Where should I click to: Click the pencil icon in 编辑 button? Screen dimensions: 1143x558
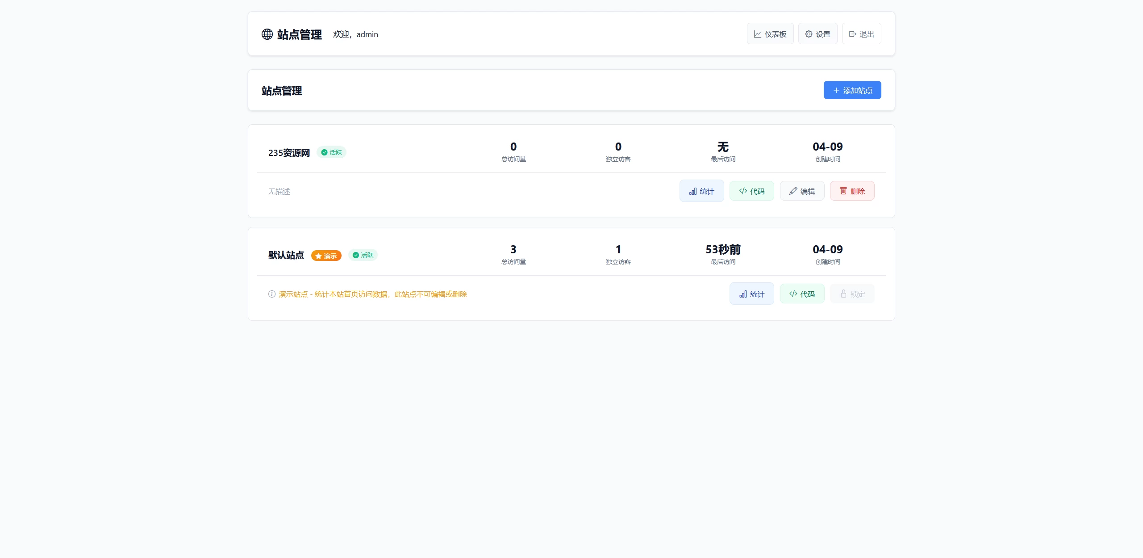[x=793, y=191]
